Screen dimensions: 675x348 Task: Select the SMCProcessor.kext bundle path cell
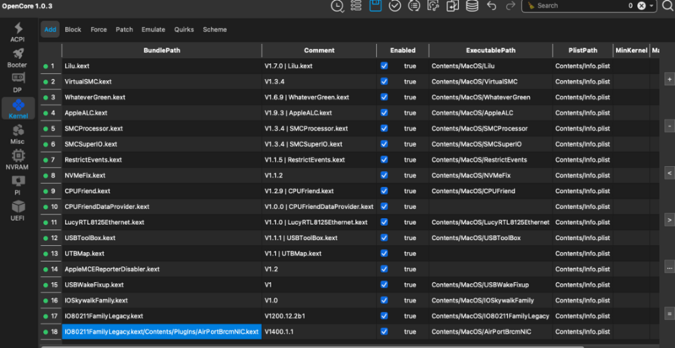(x=162, y=128)
